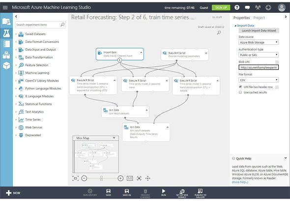Expand R Language Modules category
This screenshot has width=290, height=201.
point(16,96)
